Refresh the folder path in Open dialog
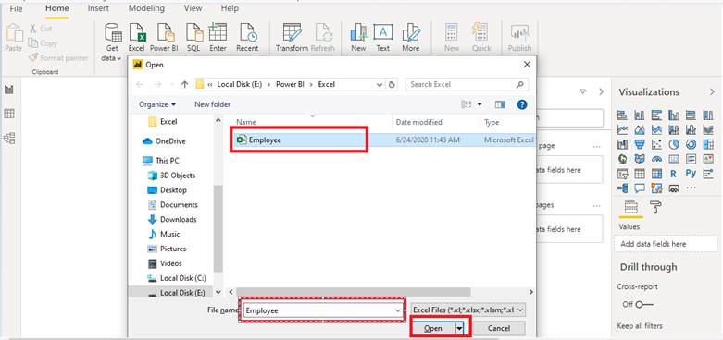This screenshot has height=340, width=723. coord(392,85)
